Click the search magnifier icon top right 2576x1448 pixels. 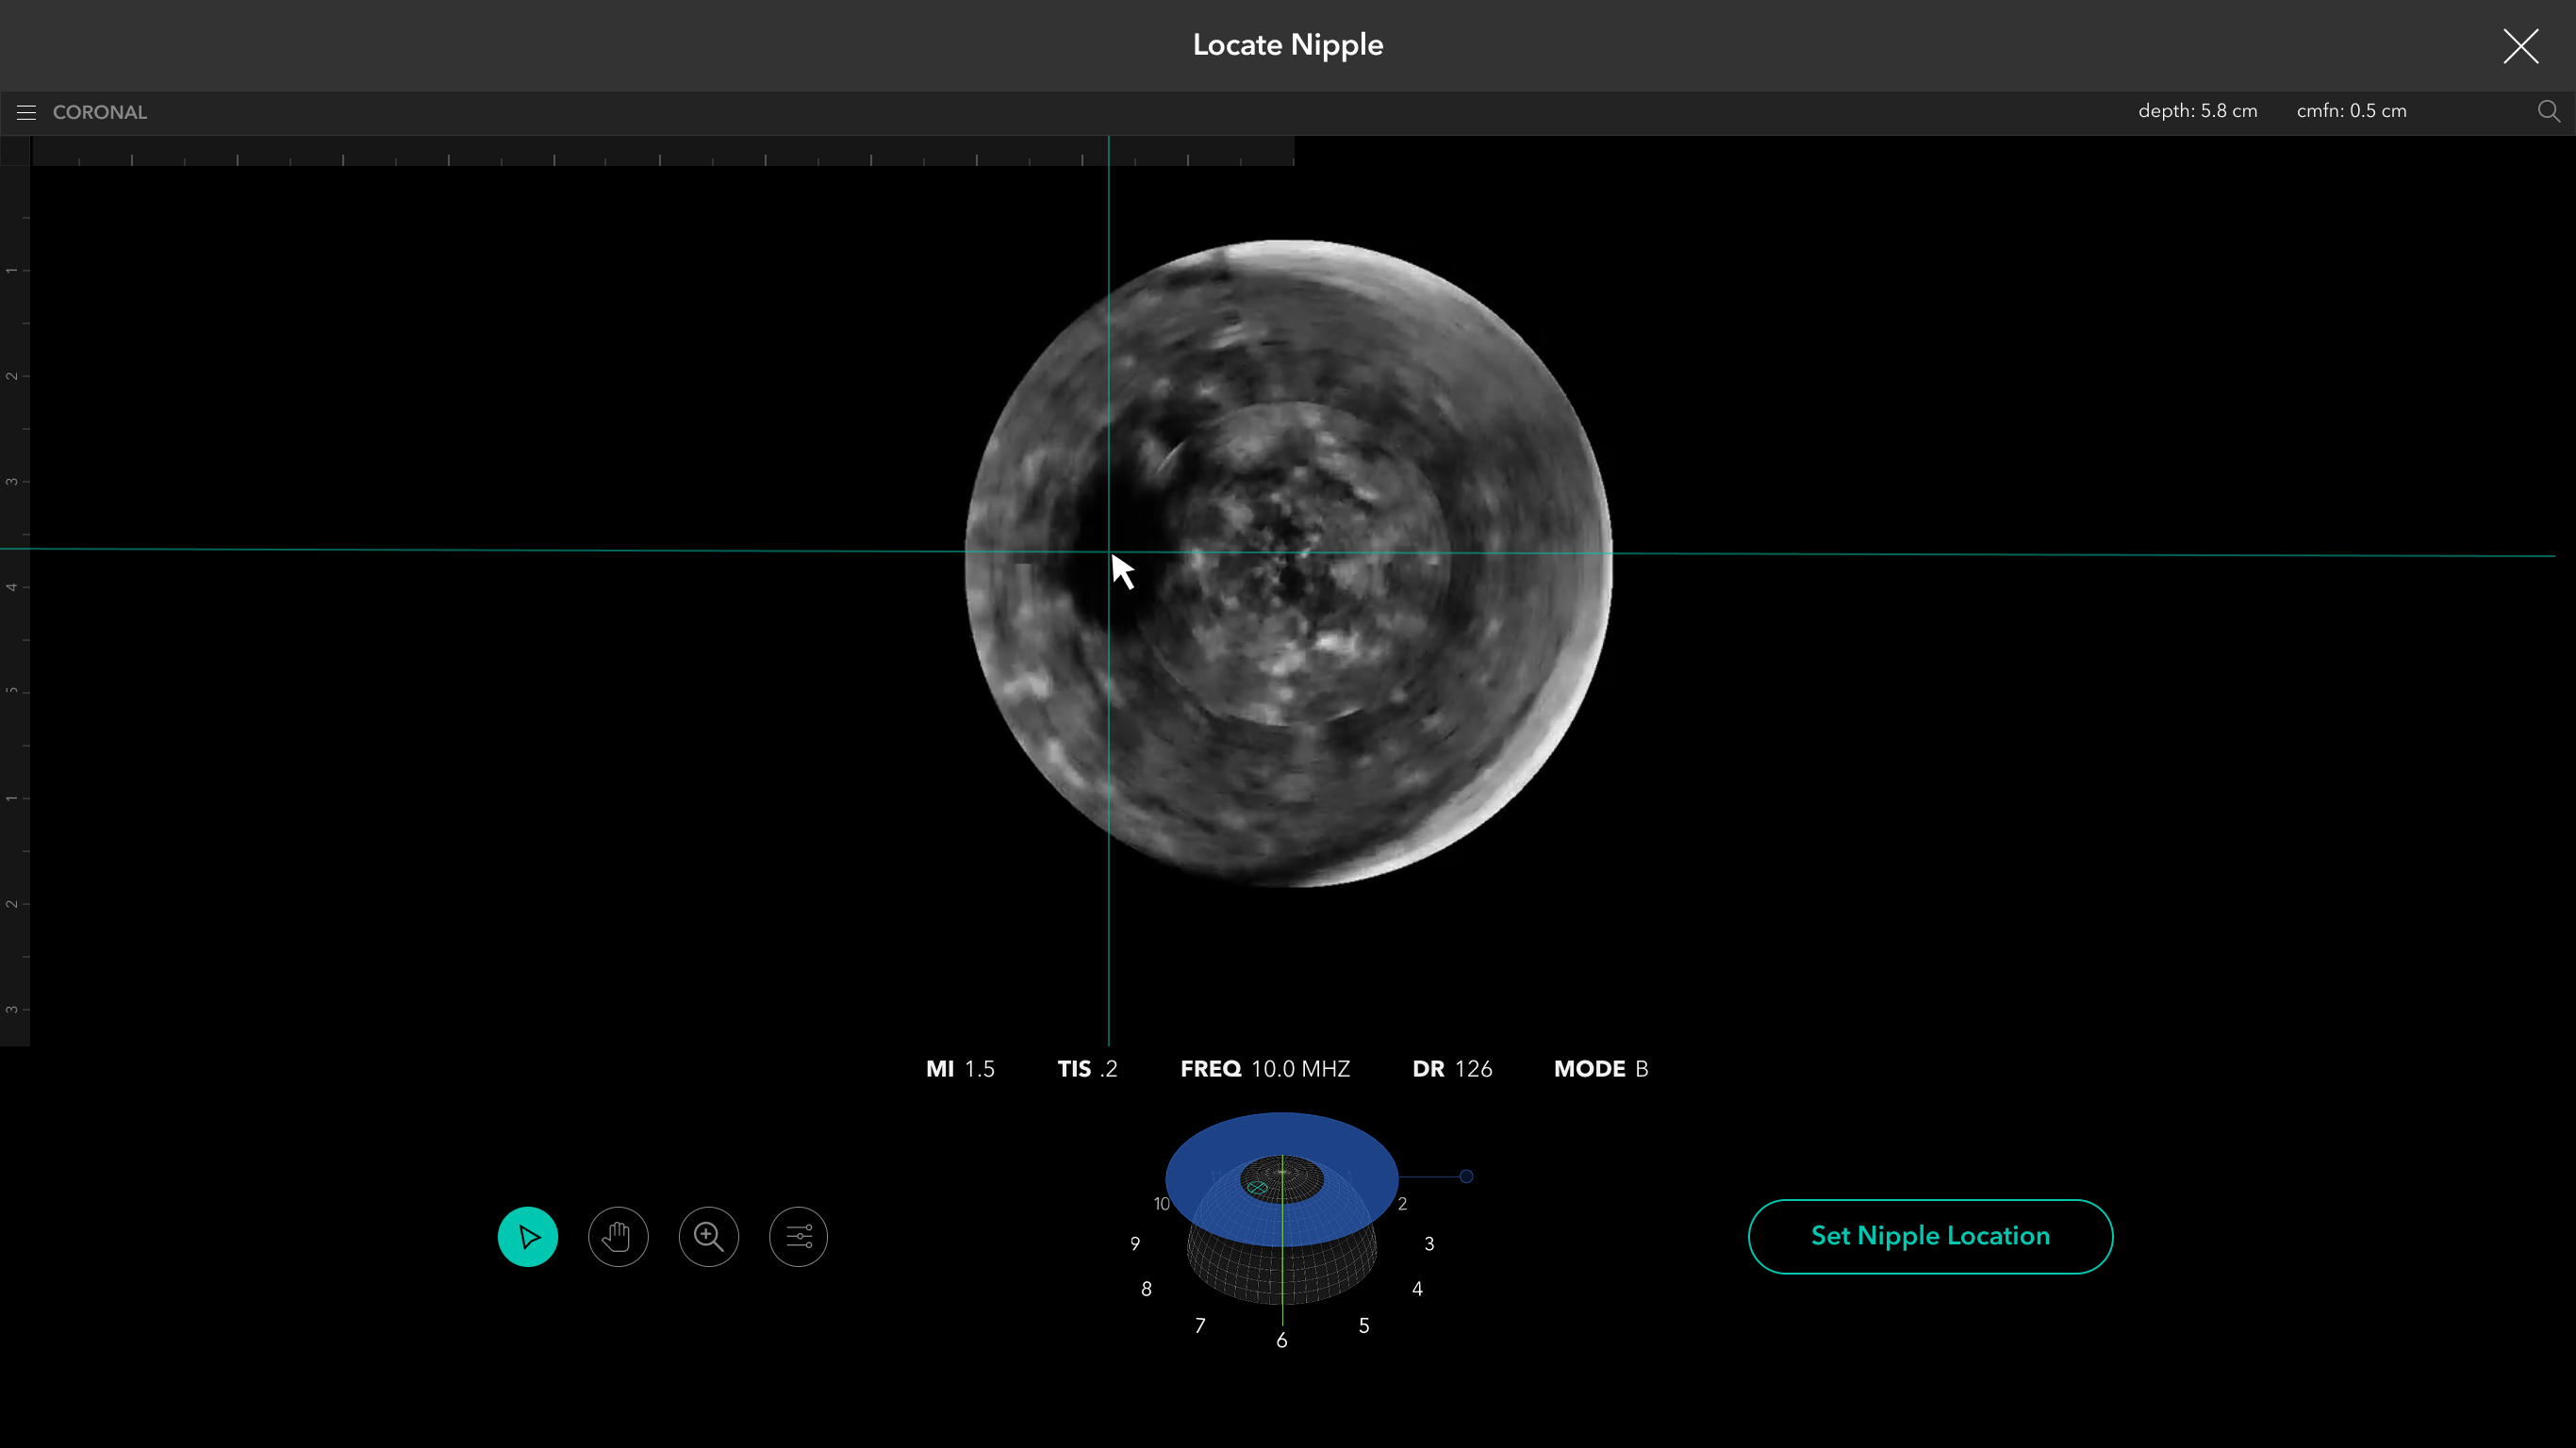click(2548, 111)
